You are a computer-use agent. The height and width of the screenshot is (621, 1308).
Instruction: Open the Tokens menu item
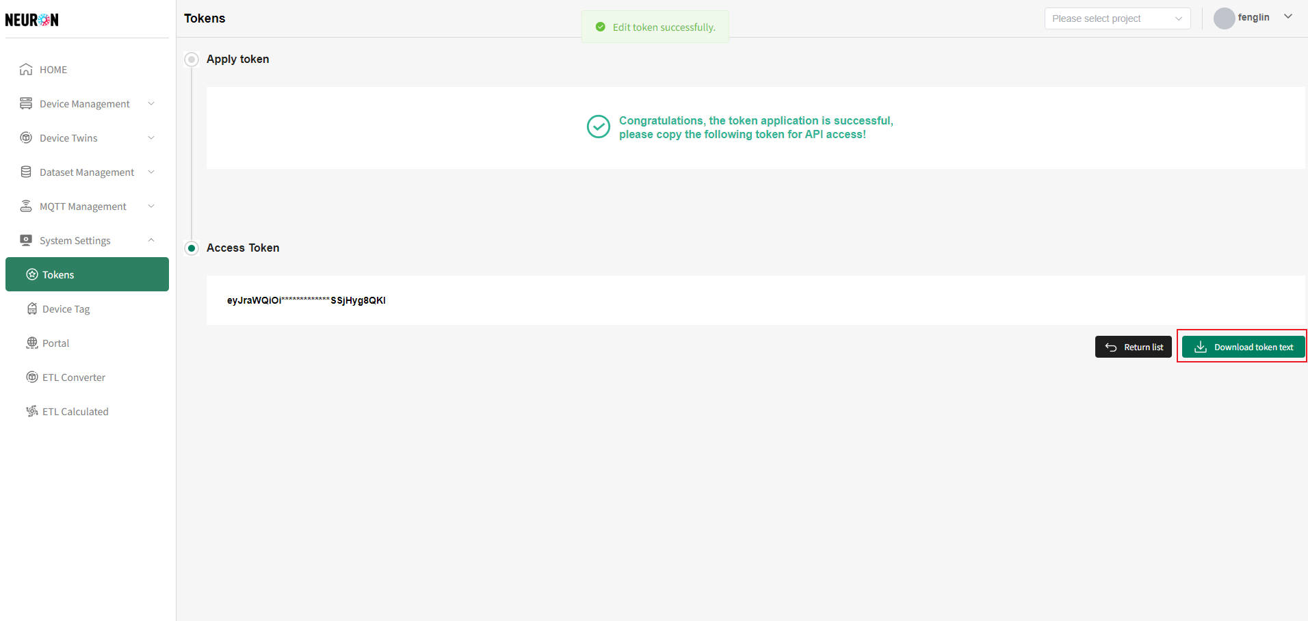pos(87,274)
